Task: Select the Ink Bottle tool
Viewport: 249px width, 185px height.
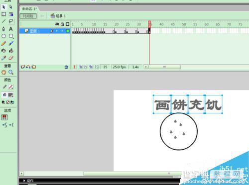Action: click(x=3, y=51)
